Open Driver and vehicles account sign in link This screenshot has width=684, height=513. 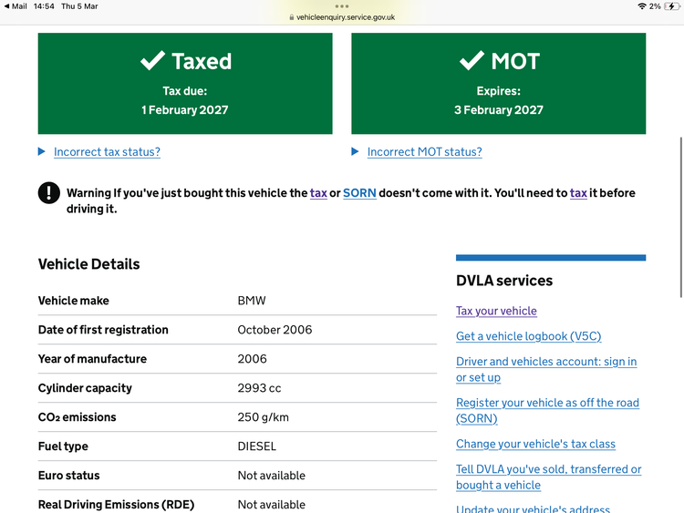546,362
